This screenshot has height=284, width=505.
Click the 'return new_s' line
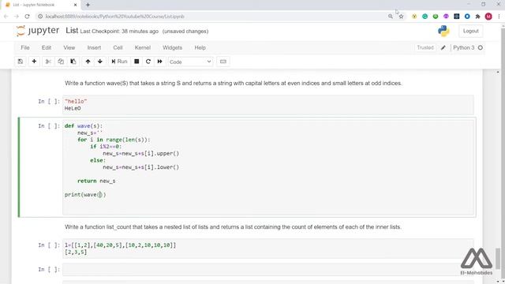[x=96, y=181]
